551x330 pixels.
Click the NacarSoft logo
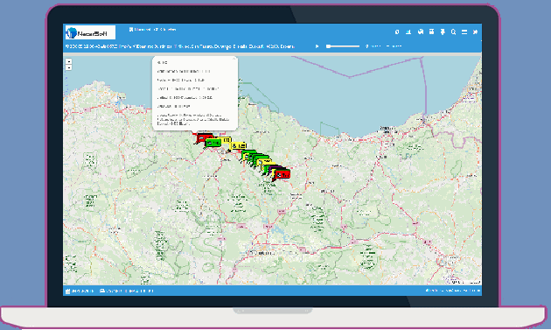90,32
